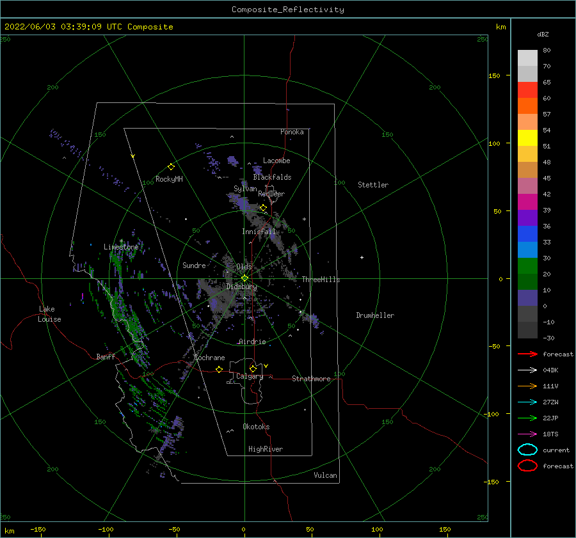Click the 04DK label in the legend
The width and height of the screenshot is (576, 538).
coord(550,370)
